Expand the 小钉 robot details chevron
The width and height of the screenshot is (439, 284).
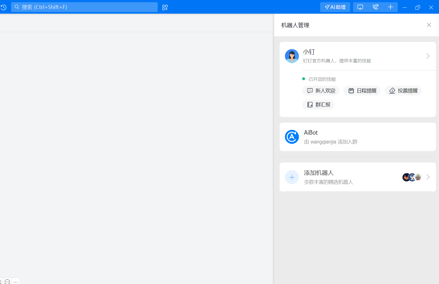point(428,56)
